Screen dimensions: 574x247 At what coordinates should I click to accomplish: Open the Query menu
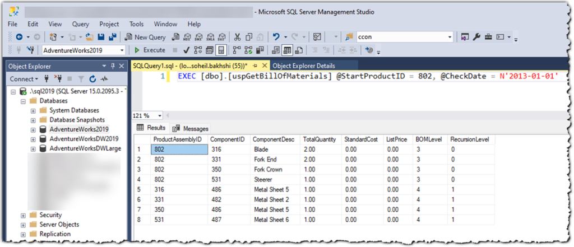click(x=80, y=24)
